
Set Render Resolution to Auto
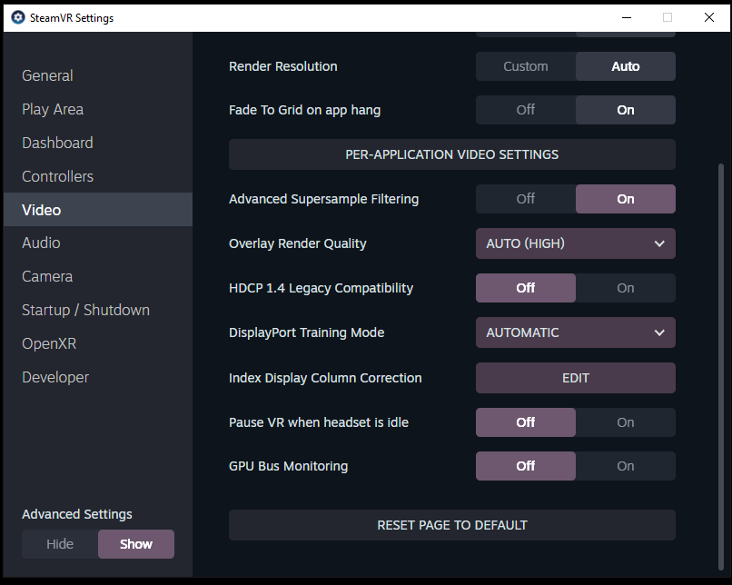pos(626,66)
